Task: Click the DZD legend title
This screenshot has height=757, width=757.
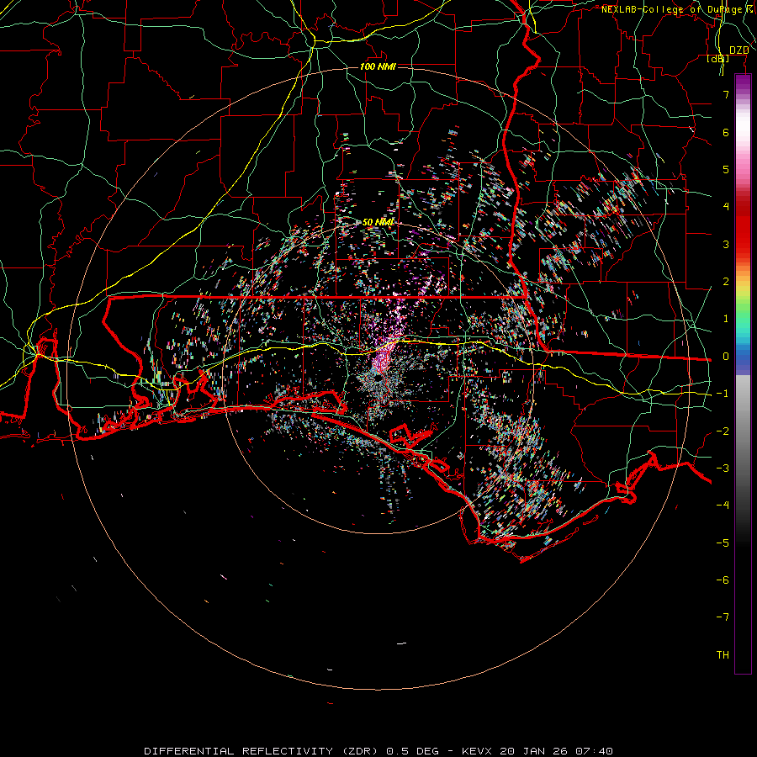Action: pos(738,50)
